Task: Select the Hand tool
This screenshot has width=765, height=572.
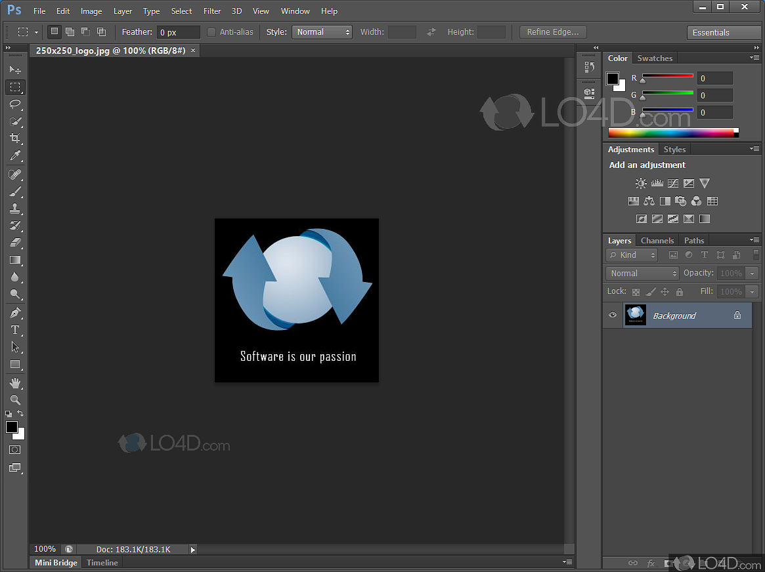Action: [15, 382]
